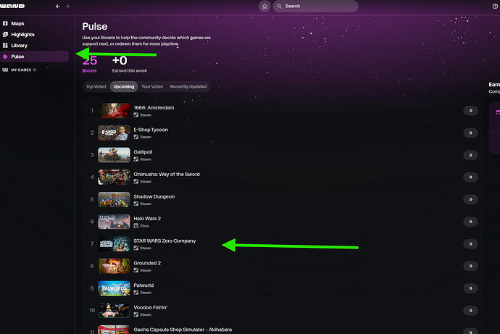The height and width of the screenshot is (334, 500).
Task: Open the Shadow Dungeon thumbnail
Action: 114,199
